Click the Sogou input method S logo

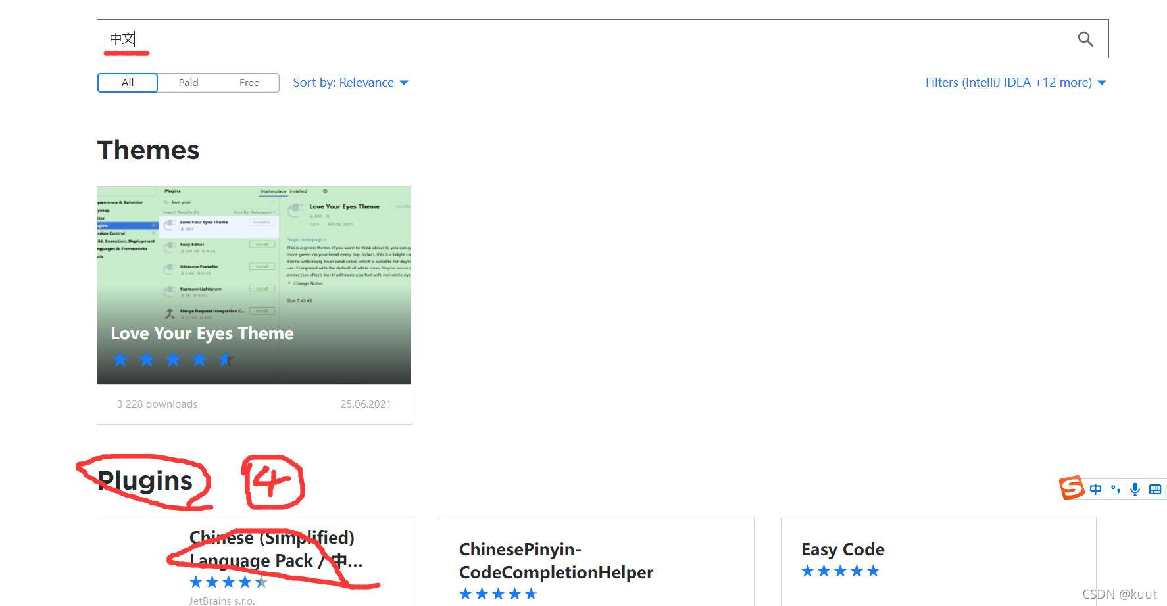tap(1072, 488)
